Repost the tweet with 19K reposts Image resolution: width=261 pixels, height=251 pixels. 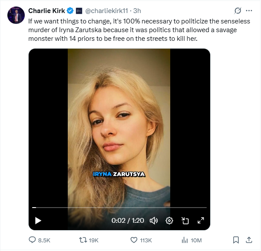[81, 240]
